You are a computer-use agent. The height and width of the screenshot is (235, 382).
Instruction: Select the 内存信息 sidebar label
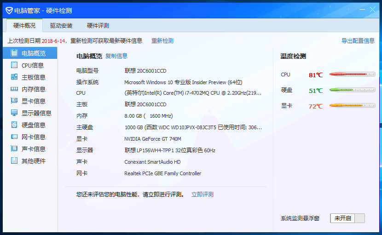click(34, 89)
